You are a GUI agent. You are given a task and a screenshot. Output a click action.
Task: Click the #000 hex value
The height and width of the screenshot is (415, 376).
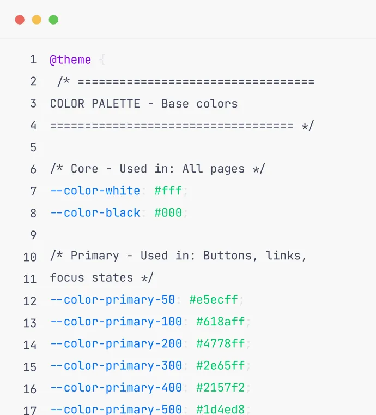pyautogui.click(x=168, y=212)
